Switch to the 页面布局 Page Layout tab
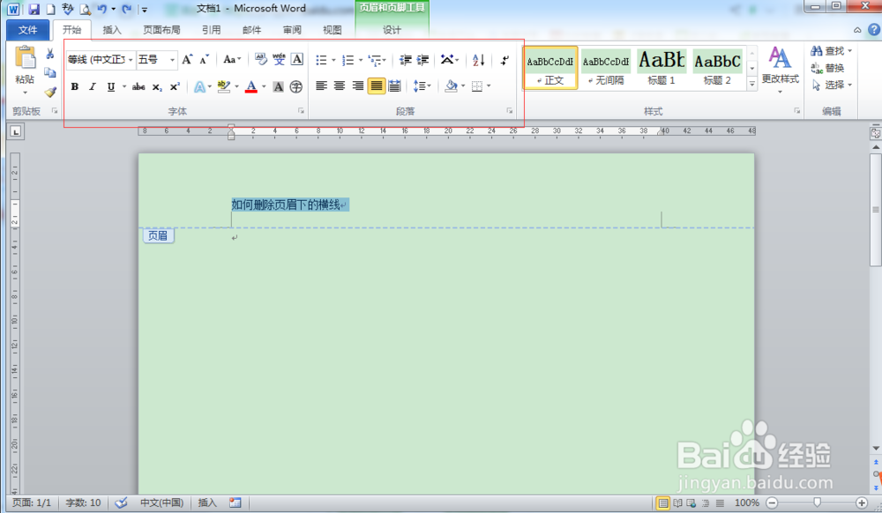This screenshot has width=882, height=513. point(161,30)
